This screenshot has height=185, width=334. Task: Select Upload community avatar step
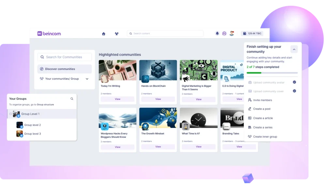click(x=272, y=83)
